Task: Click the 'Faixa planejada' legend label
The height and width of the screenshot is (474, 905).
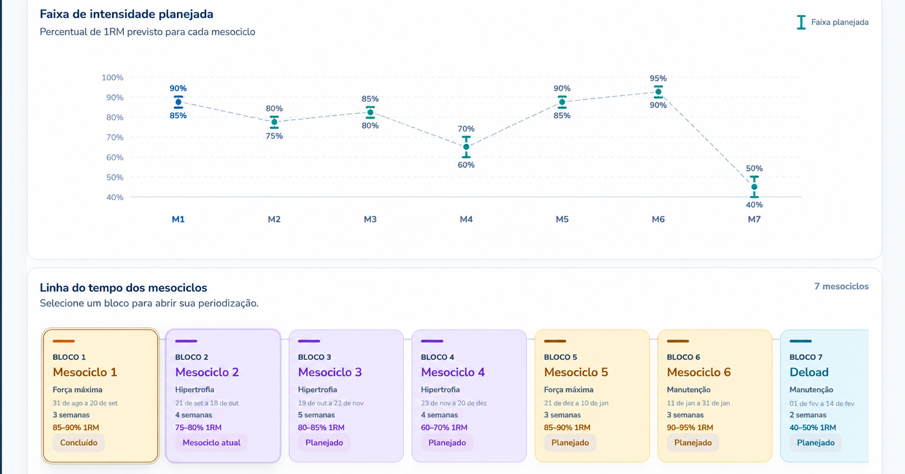Action: 840,22
